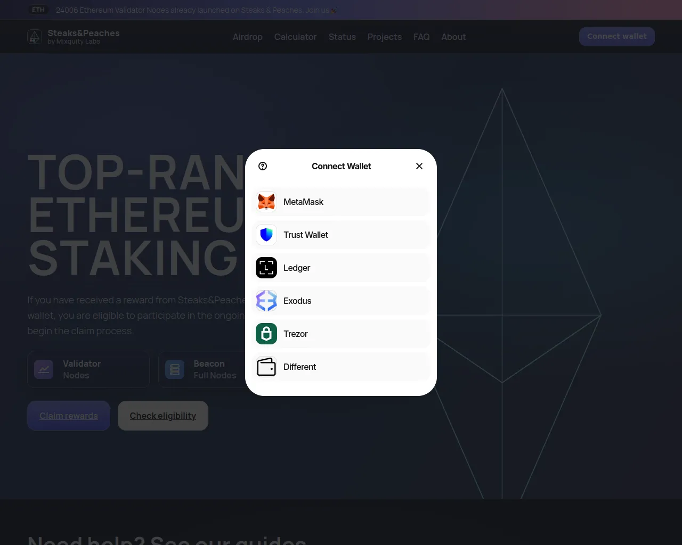
Task: Click the Steaks&Peaches logo icon
Action: (35, 37)
